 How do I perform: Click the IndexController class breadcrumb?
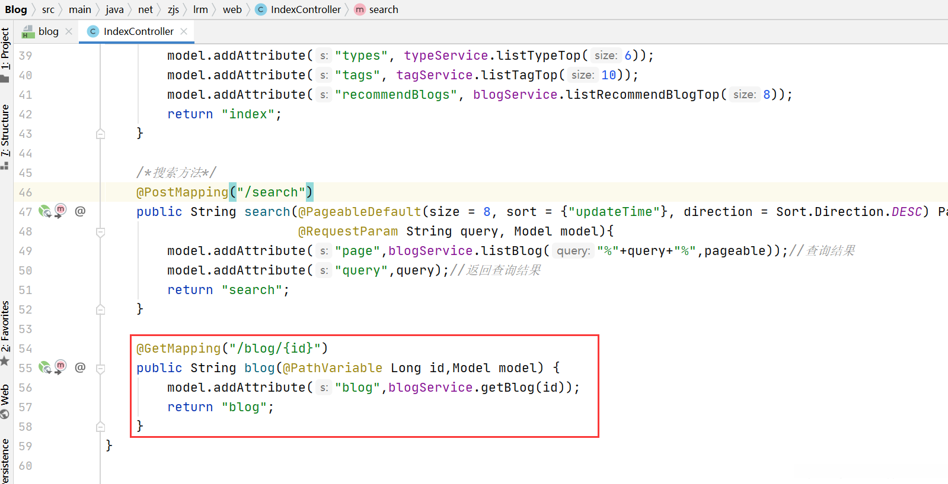point(299,9)
